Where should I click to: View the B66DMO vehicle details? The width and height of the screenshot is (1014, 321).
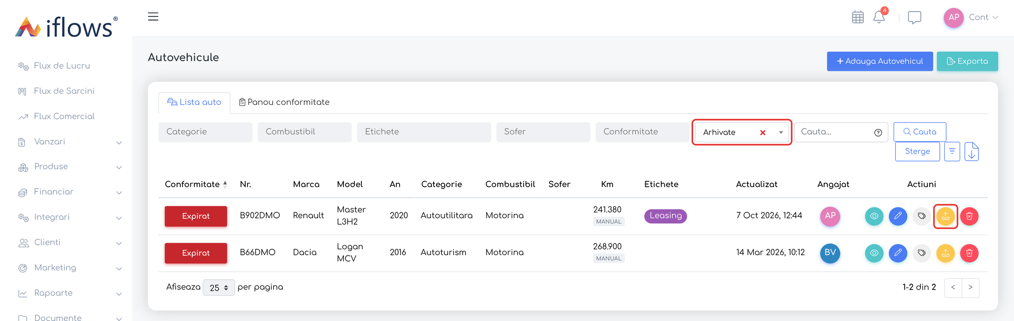tap(874, 253)
